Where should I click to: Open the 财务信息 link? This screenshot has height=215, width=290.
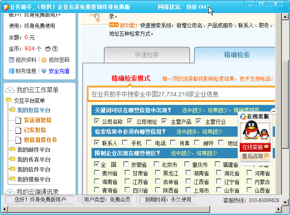pos(26,71)
